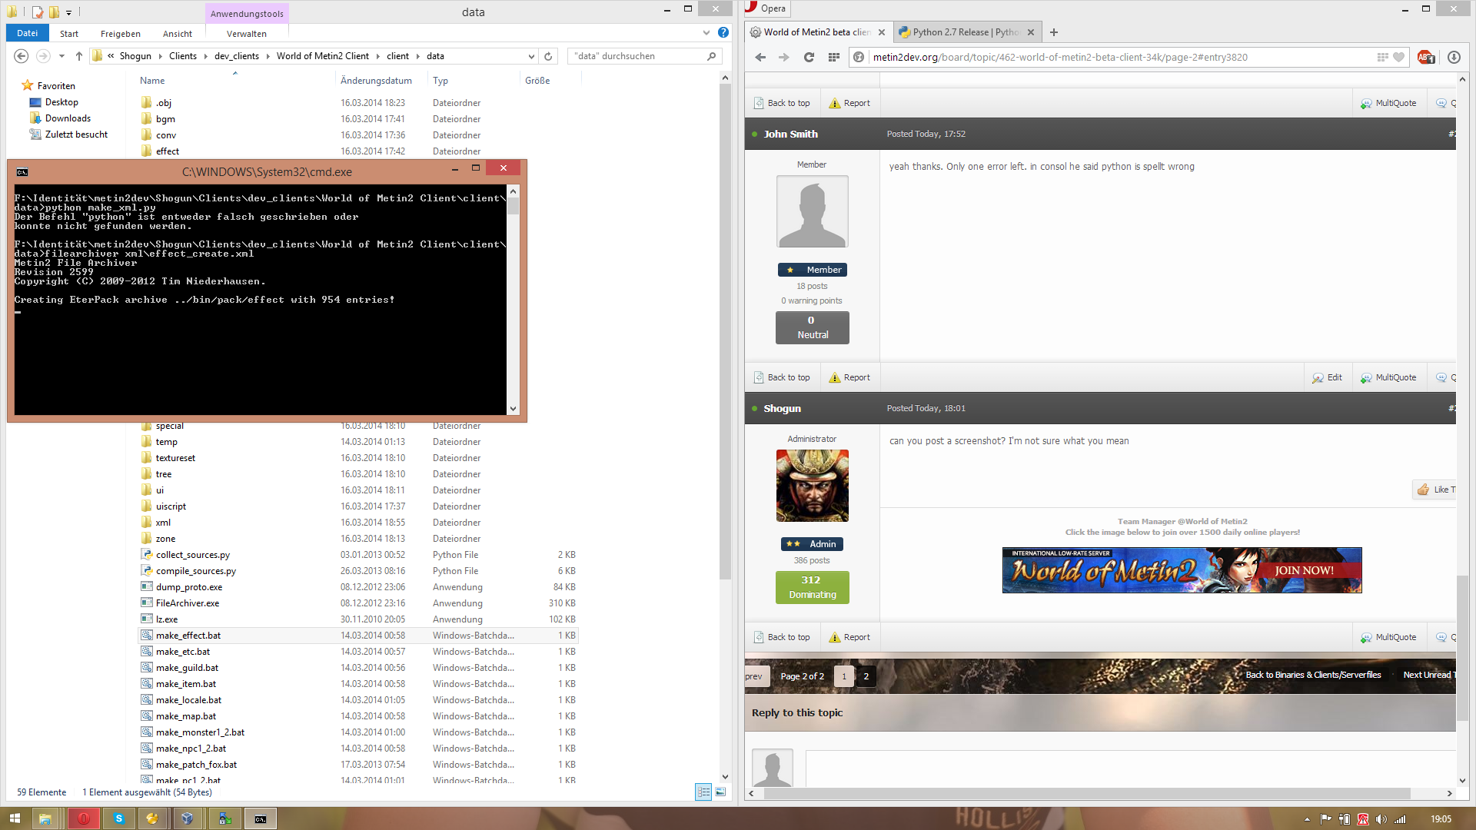The width and height of the screenshot is (1476, 830).
Task: Go back in the Explorer window
Action: coord(22,56)
